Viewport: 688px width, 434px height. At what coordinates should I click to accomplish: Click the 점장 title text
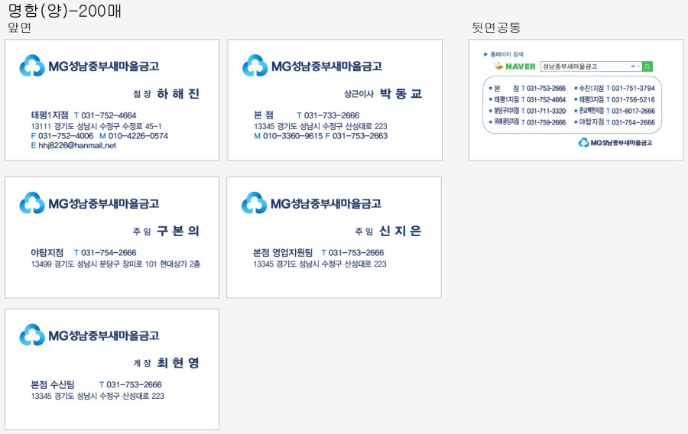142,94
